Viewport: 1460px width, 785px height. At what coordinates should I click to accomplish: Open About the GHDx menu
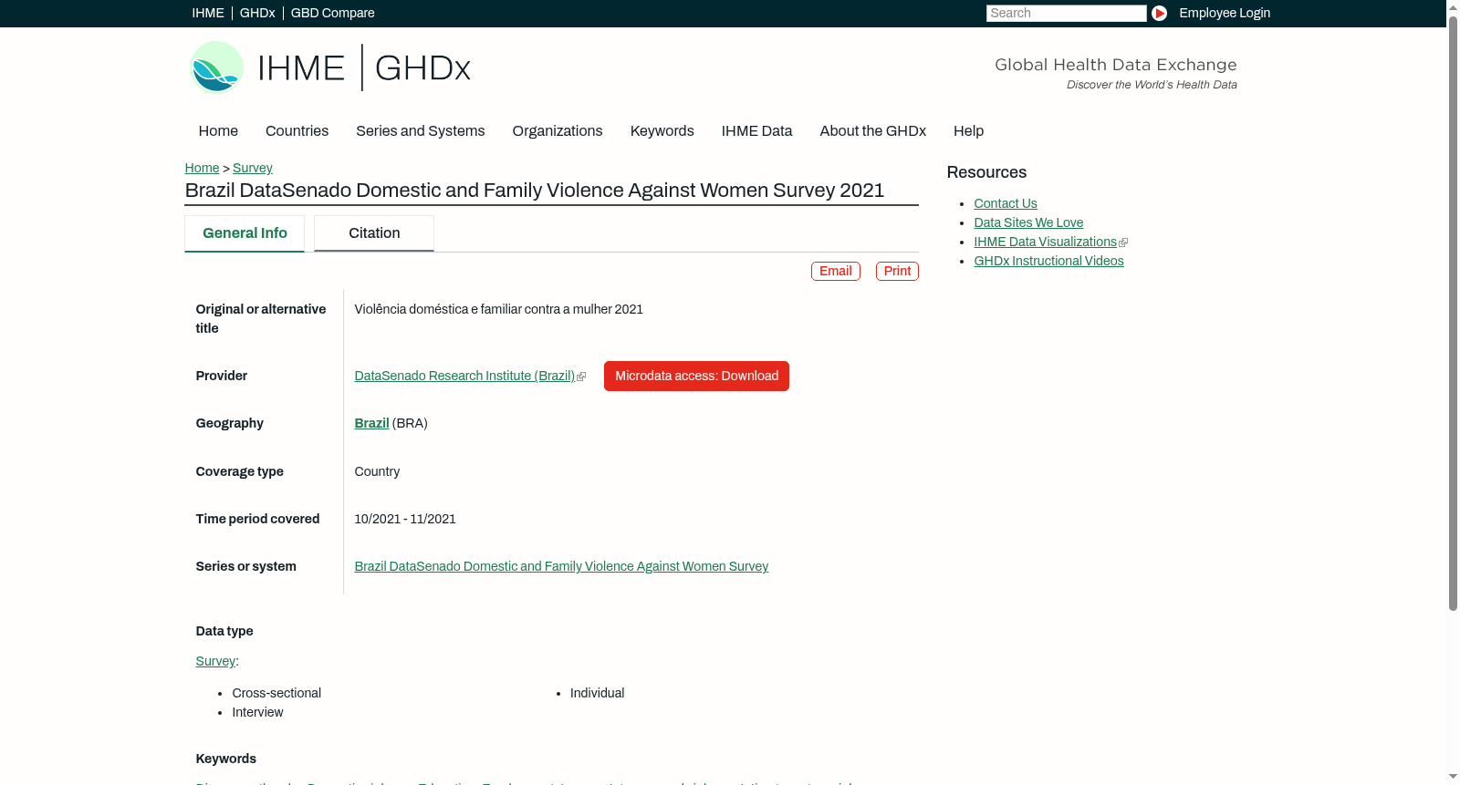[x=873, y=131]
